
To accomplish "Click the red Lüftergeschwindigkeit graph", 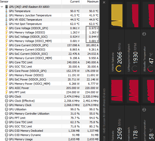I will [x=135, y=16].
